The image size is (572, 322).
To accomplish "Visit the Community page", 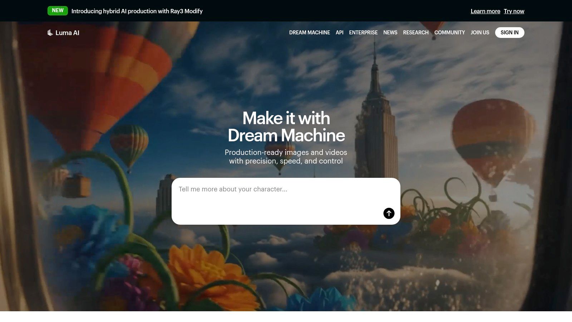I will point(449,33).
